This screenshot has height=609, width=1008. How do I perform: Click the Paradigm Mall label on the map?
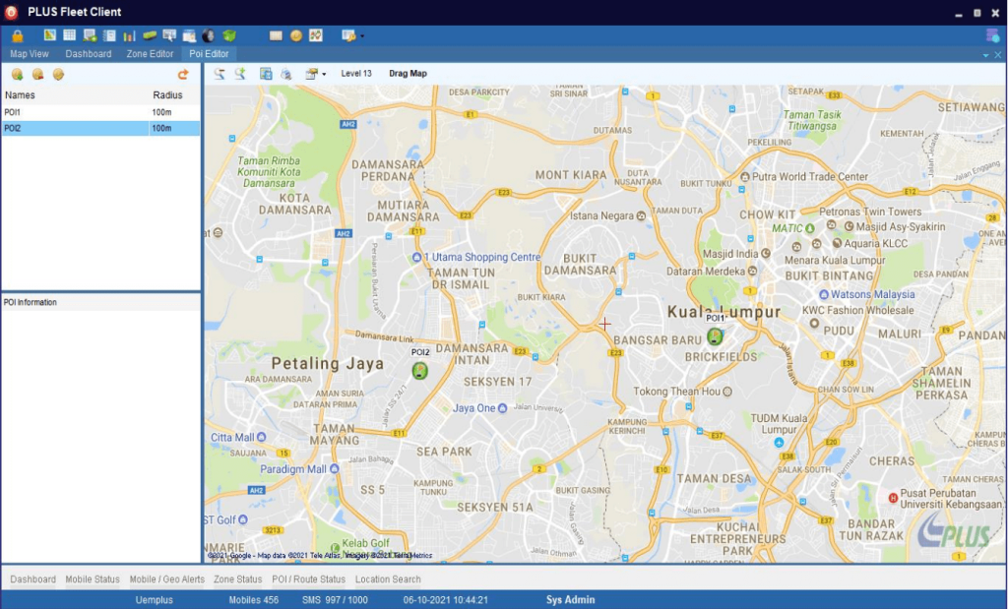(x=293, y=469)
